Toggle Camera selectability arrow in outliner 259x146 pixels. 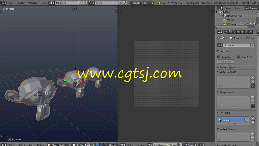tap(250, 24)
